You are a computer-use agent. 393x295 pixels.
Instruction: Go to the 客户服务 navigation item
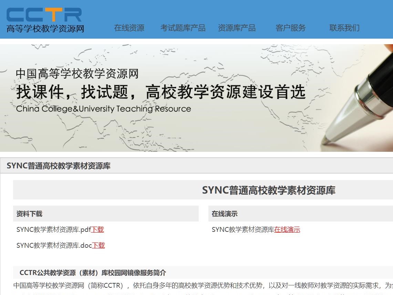[291, 28]
